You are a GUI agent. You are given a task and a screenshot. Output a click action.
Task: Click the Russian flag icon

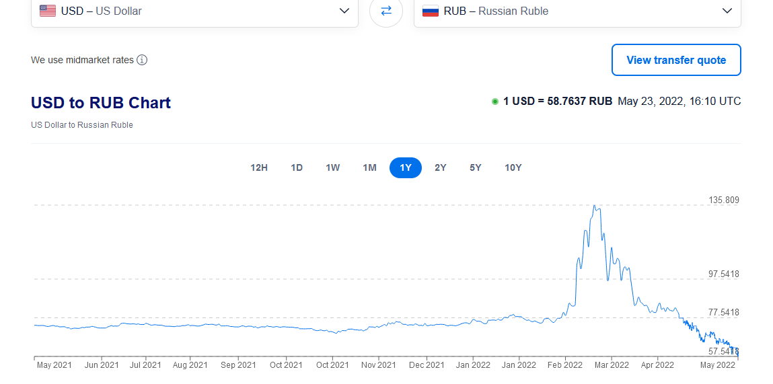point(431,11)
